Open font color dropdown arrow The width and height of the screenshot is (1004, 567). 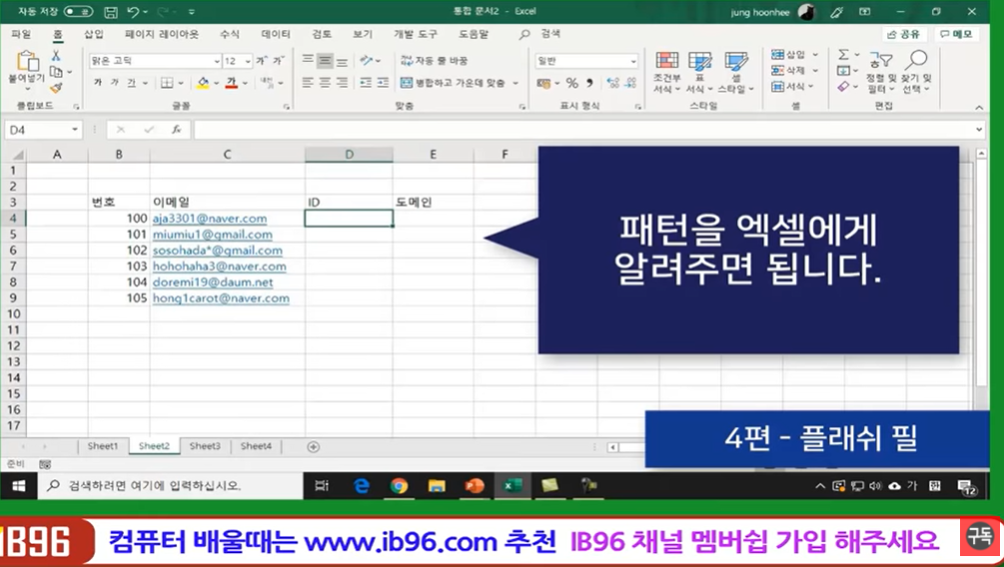click(245, 83)
